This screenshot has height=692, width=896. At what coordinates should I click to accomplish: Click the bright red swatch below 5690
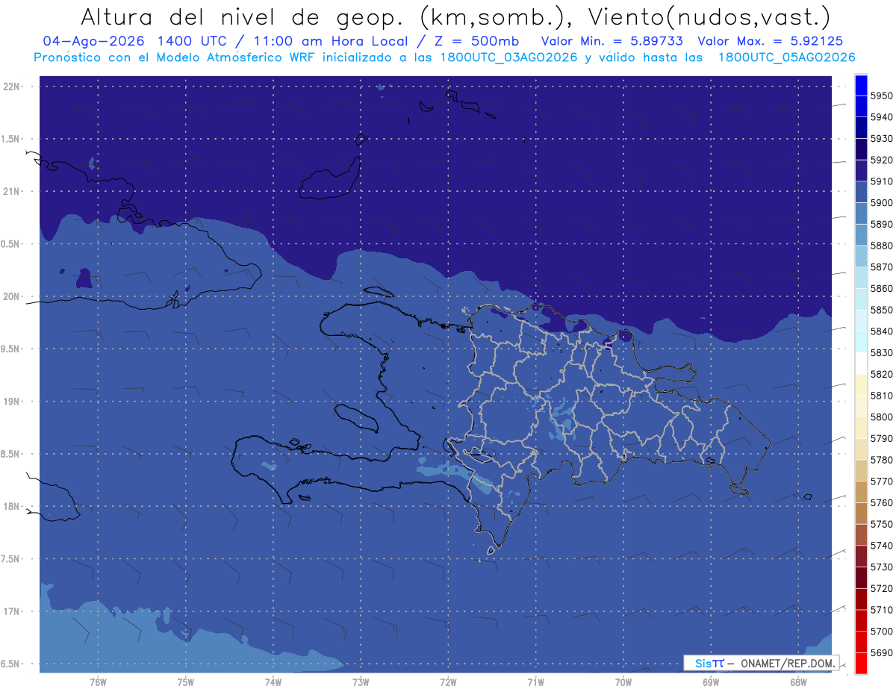pos(860,663)
